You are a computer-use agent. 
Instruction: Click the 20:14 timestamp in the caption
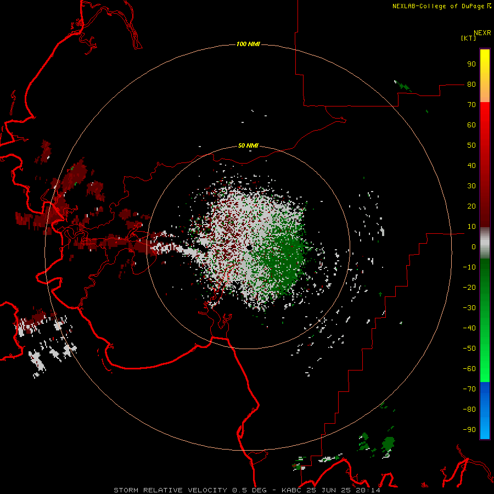(x=368, y=490)
